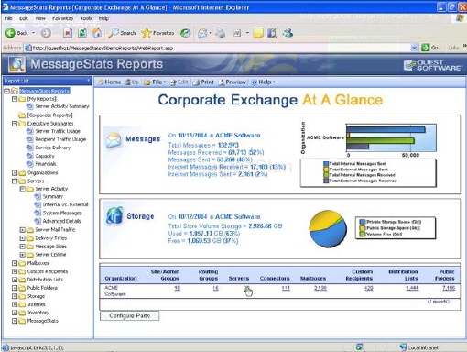Open the Favorites menu in the menu bar
Screen dimensions: 467x352
pyautogui.click(x=62, y=18)
